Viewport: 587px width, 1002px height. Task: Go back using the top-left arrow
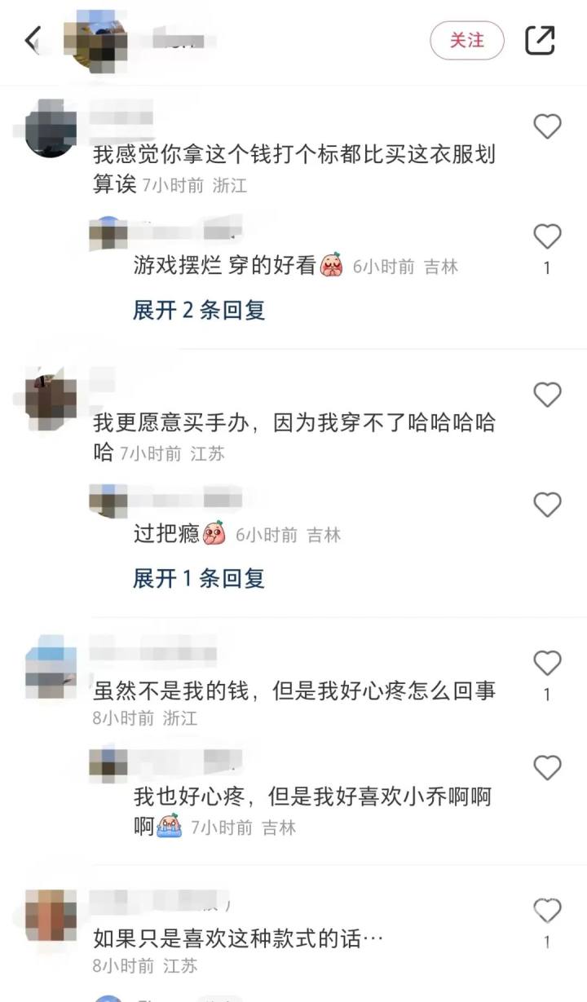(33, 39)
